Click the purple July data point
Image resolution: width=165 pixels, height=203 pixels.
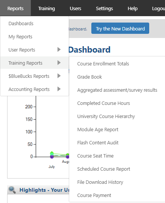[52, 157]
